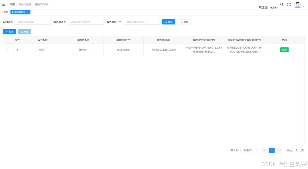Screen dimensions: 308x169
Task: Go to 首页 breadcrumb link
Action: point(12,5)
